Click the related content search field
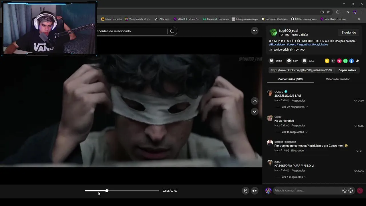This screenshot has height=206, width=366. click(132, 31)
